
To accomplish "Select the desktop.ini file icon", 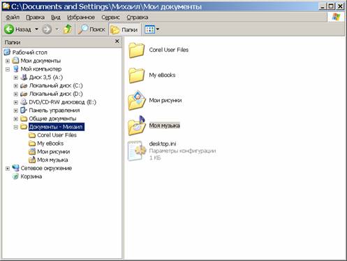I will click(137, 150).
